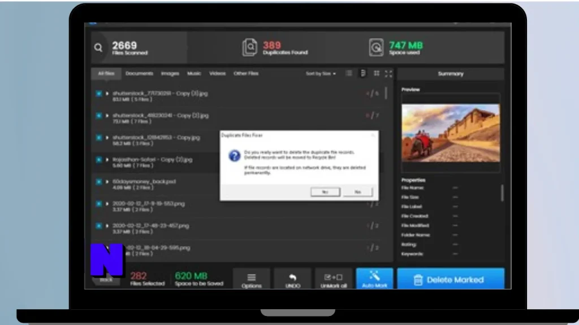Click the Rajasthan elephant preview image
The image size is (579, 325).
click(451, 133)
